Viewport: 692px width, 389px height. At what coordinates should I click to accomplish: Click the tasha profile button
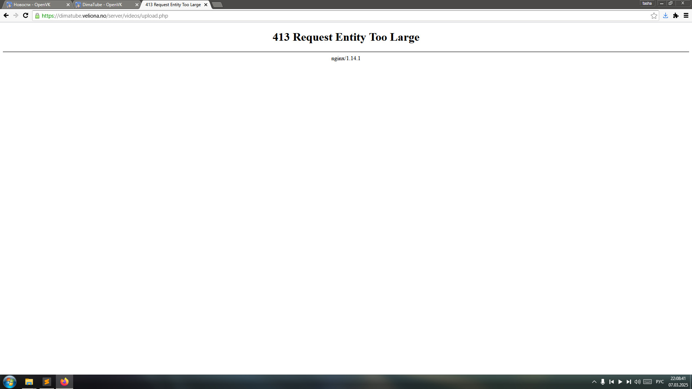pos(647,3)
